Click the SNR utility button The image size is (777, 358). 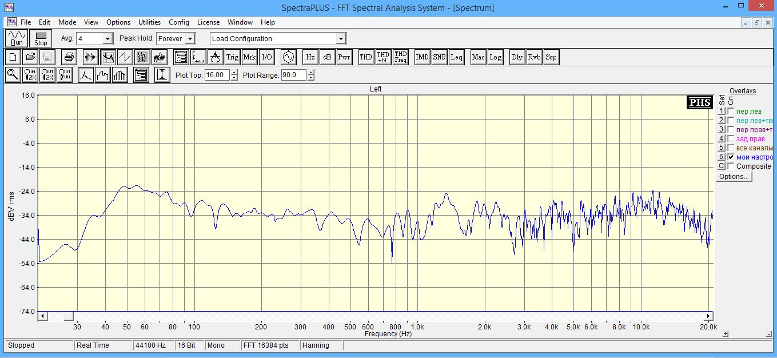point(439,57)
